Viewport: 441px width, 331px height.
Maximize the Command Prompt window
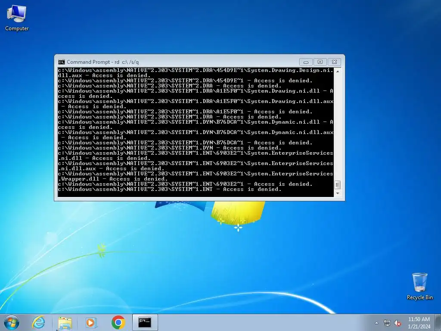320,62
